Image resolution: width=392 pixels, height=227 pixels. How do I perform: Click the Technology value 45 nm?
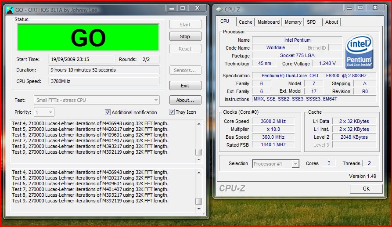[264, 63]
